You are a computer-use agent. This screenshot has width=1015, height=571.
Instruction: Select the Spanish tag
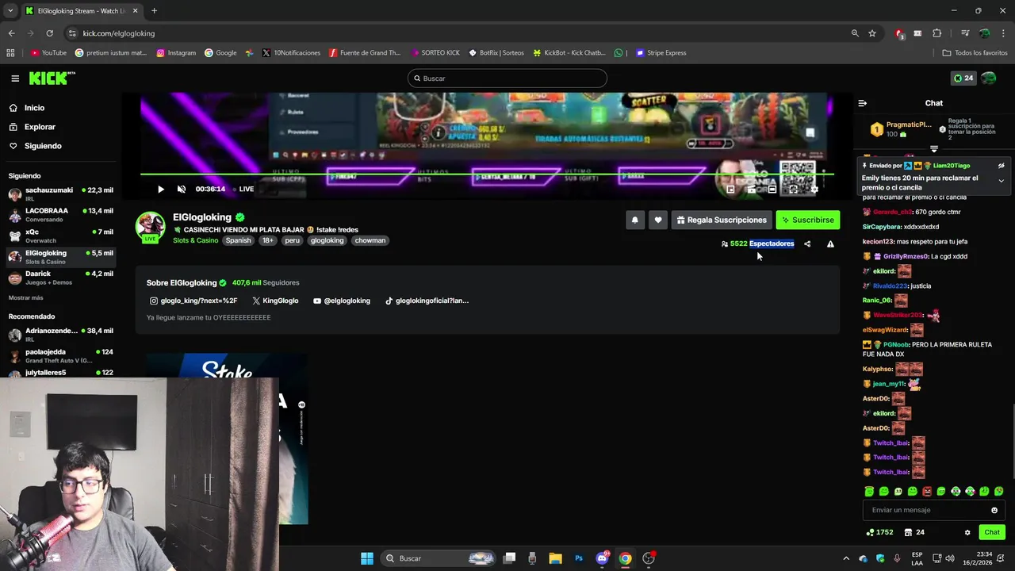238,240
